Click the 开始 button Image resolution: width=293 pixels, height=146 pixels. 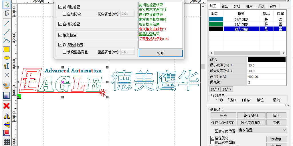(223, 115)
